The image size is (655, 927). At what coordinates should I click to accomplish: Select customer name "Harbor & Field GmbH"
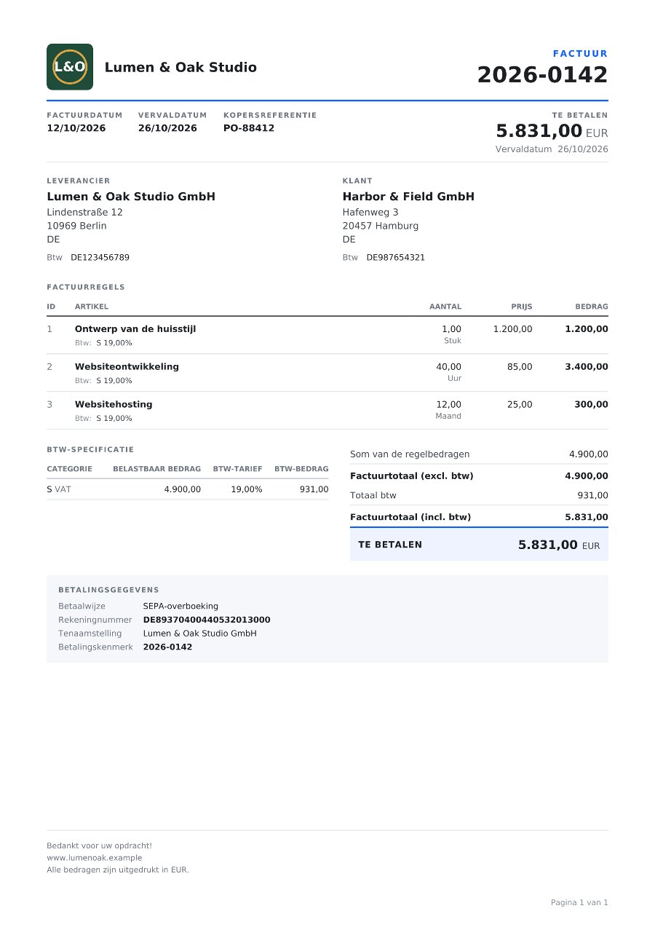[x=408, y=197]
